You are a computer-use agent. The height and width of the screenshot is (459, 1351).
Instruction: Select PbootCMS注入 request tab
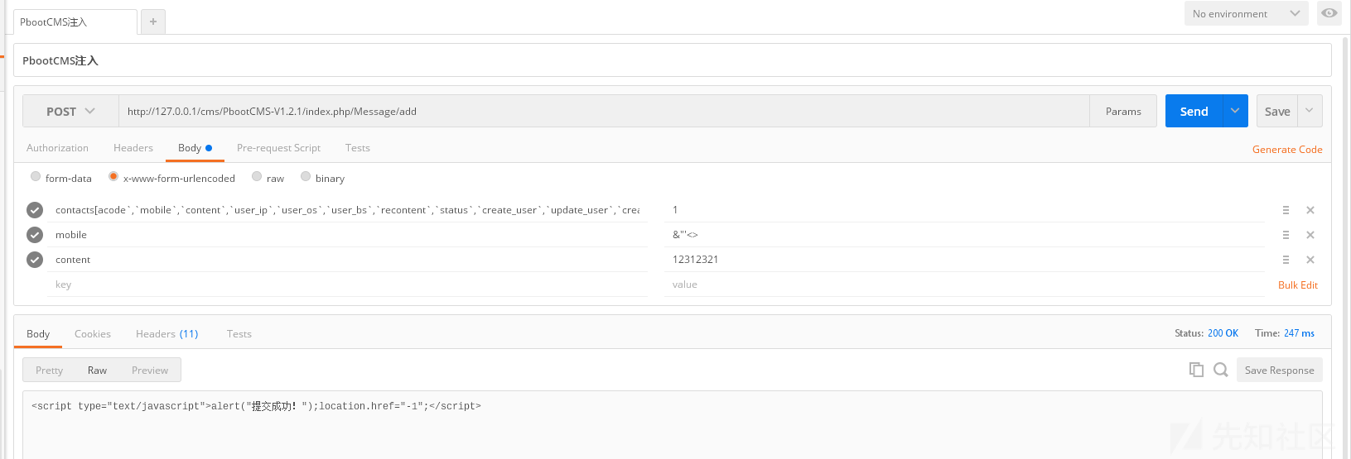[x=75, y=22]
